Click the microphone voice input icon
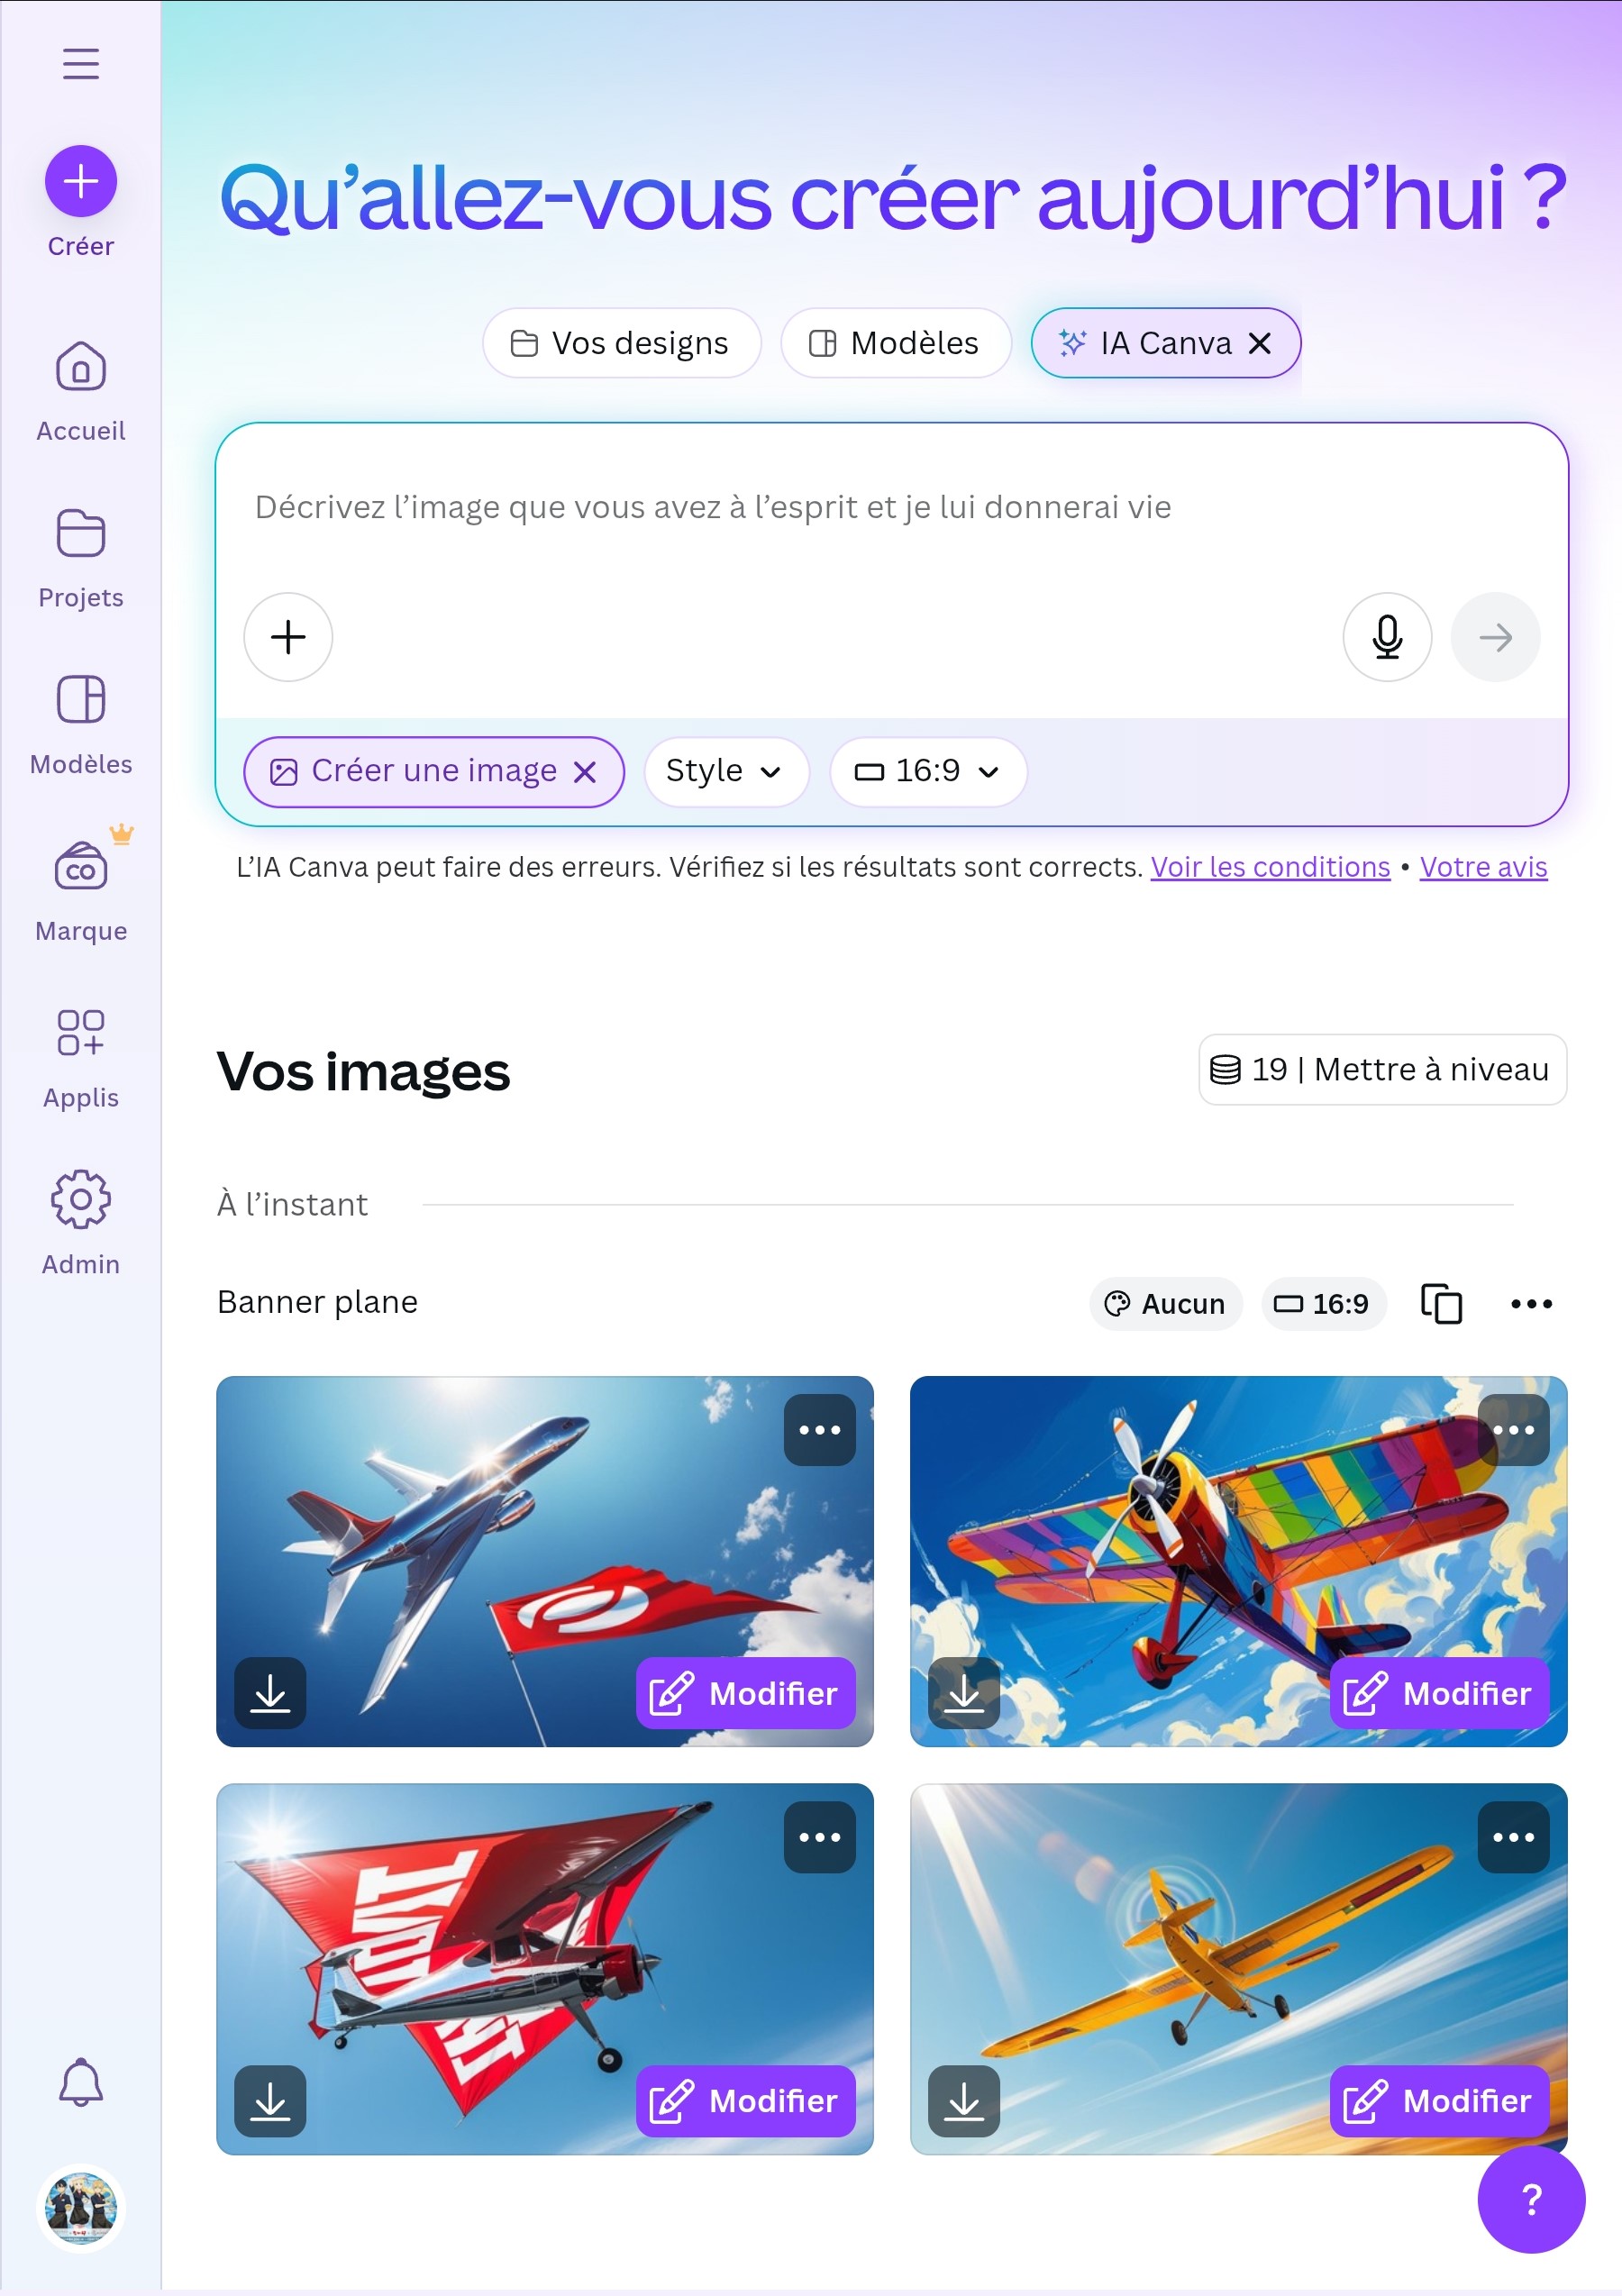 (x=1386, y=637)
